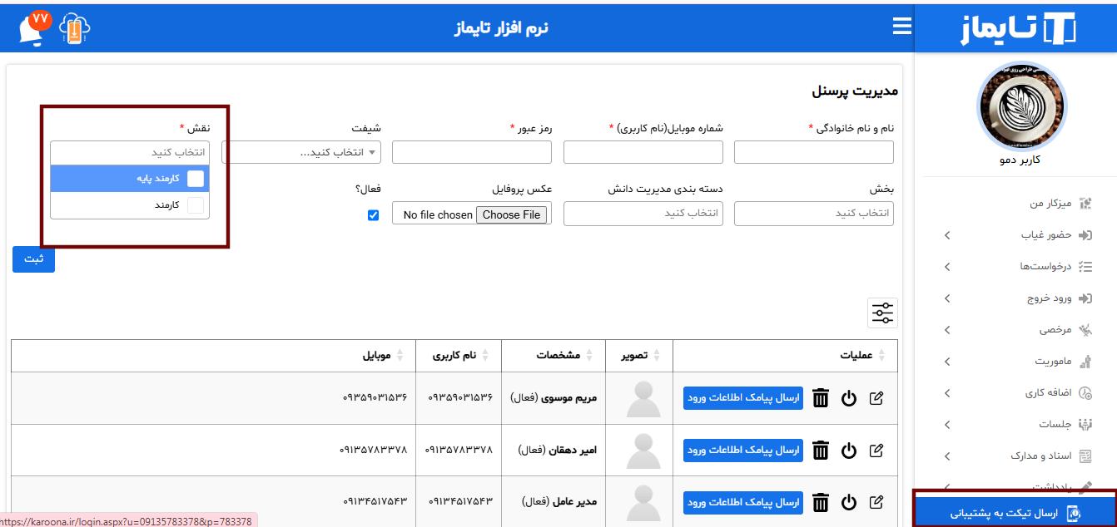Sort by نام کاربری column header
Screen dimensions: 1117x527
pos(459,356)
